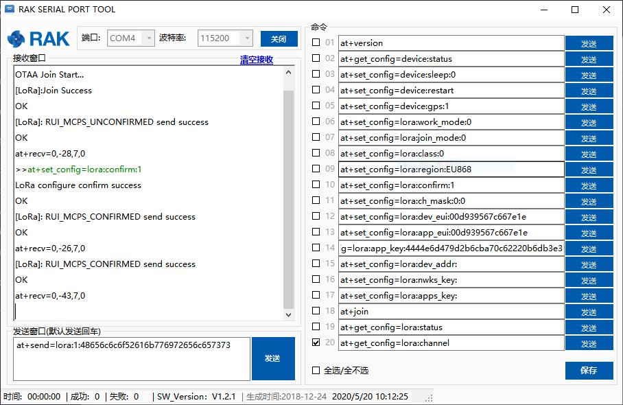This screenshot has width=623, height=405.
Task: Click the 'OTAA Join Start...' log line
Action: 49,75
